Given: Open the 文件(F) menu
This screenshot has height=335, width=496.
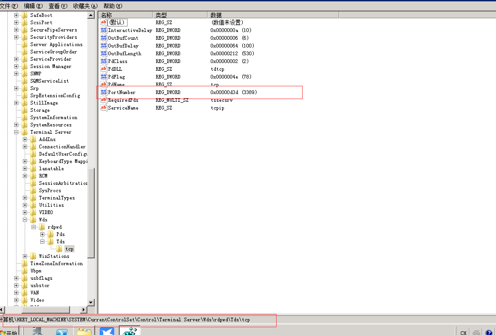Looking at the screenshot, I should (9, 6).
